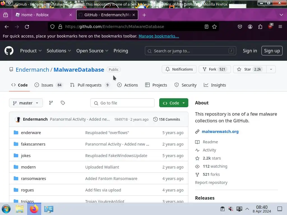This screenshot has width=287, height=215.
Task: Open the jokes folder
Action: (x=26, y=156)
